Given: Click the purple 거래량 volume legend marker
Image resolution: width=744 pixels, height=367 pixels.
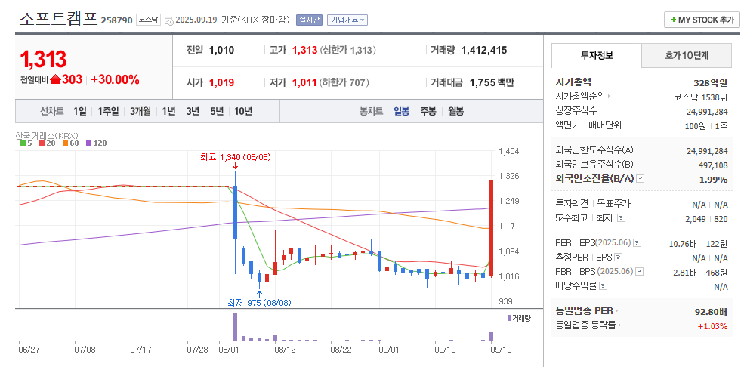Looking at the screenshot, I should (510, 318).
